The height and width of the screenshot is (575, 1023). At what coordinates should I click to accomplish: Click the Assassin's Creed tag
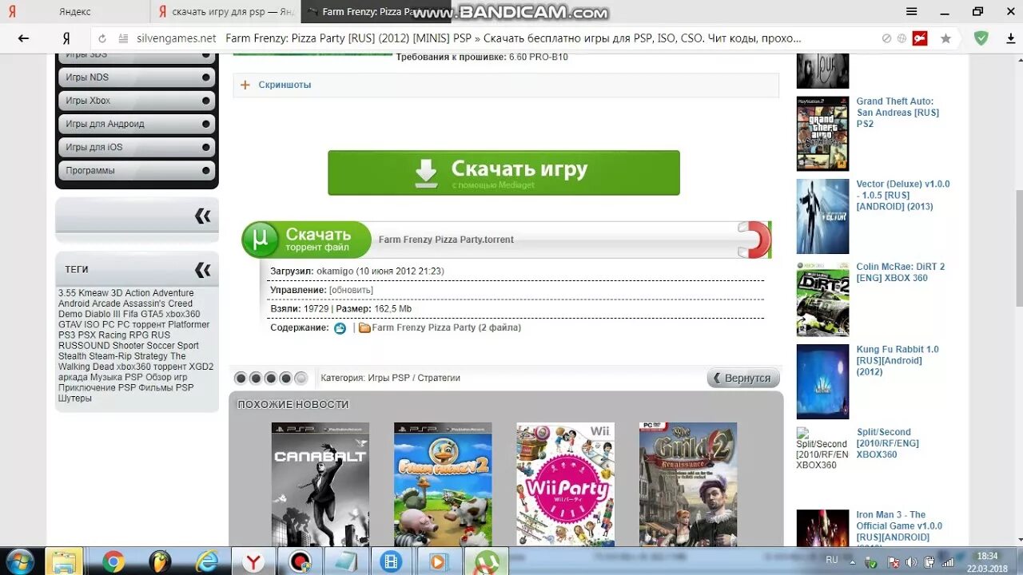coord(157,303)
